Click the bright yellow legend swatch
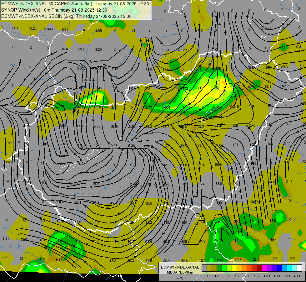The image size is (306, 282). (x=234, y=268)
